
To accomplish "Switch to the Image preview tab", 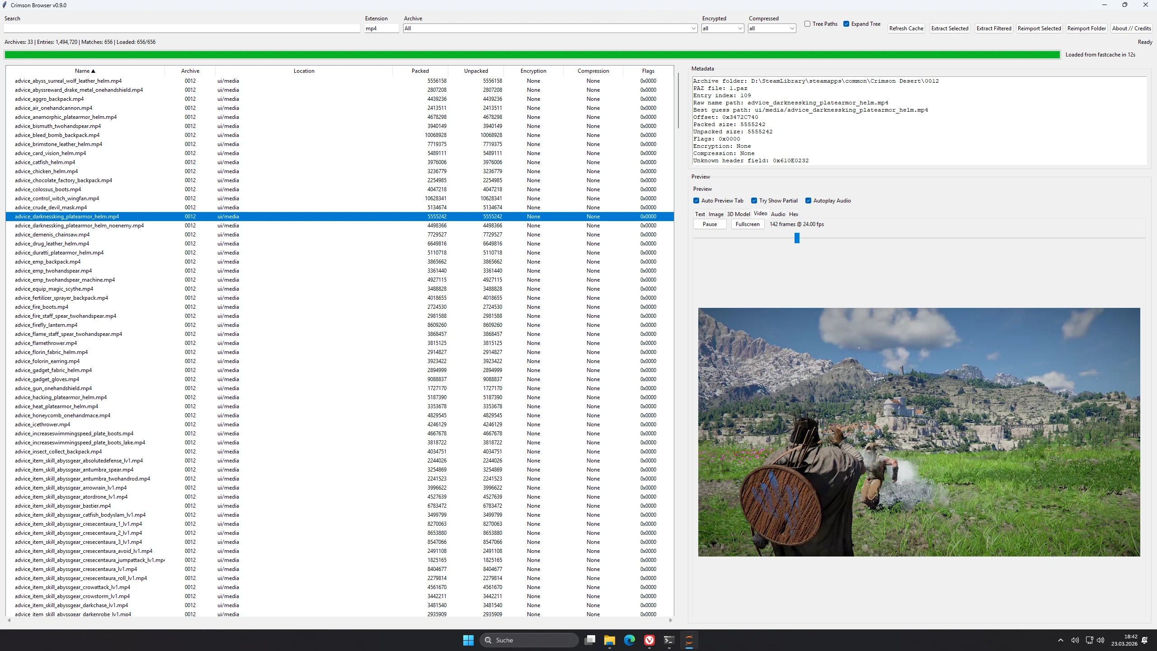I will click(716, 214).
